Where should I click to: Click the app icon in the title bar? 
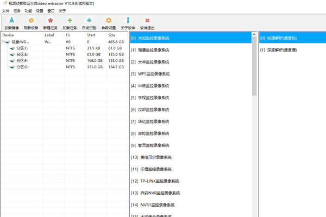click(x=5, y=3)
